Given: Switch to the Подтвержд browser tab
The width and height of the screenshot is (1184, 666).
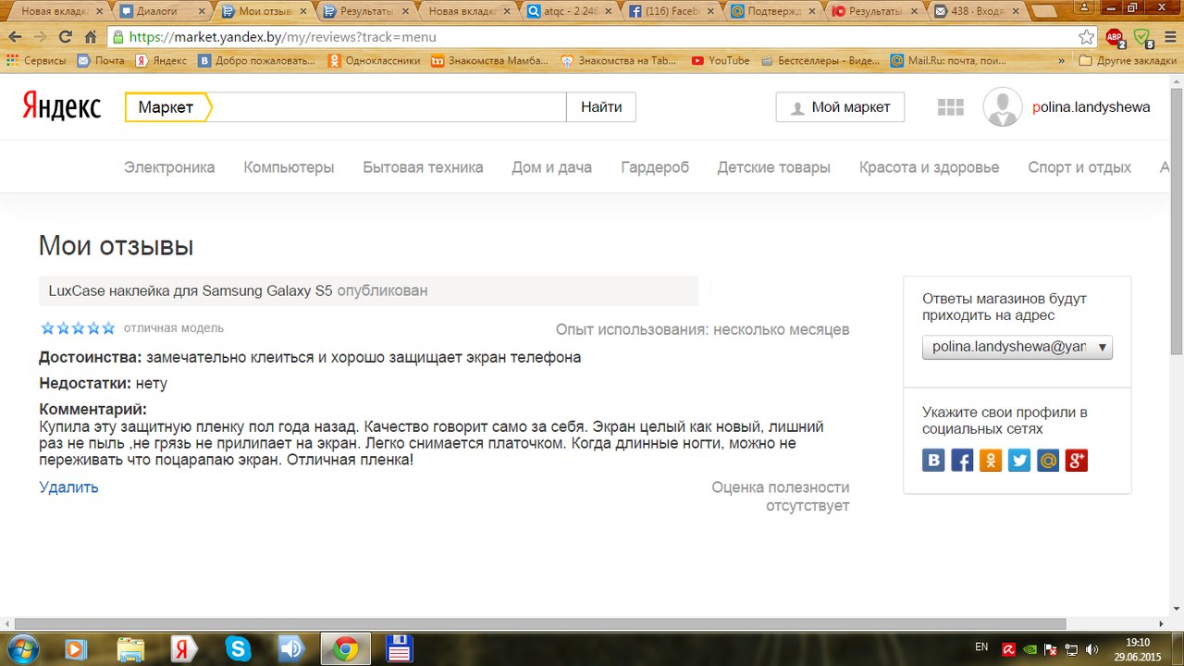Looking at the screenshot, I should [x=773, y=11].
